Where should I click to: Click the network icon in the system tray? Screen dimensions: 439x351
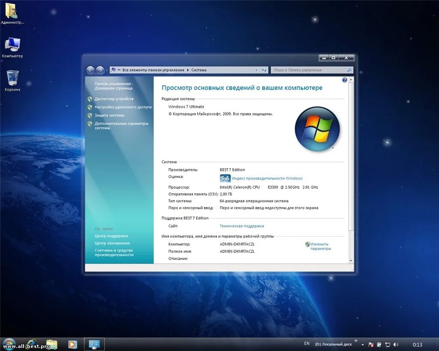coord(388,344)
